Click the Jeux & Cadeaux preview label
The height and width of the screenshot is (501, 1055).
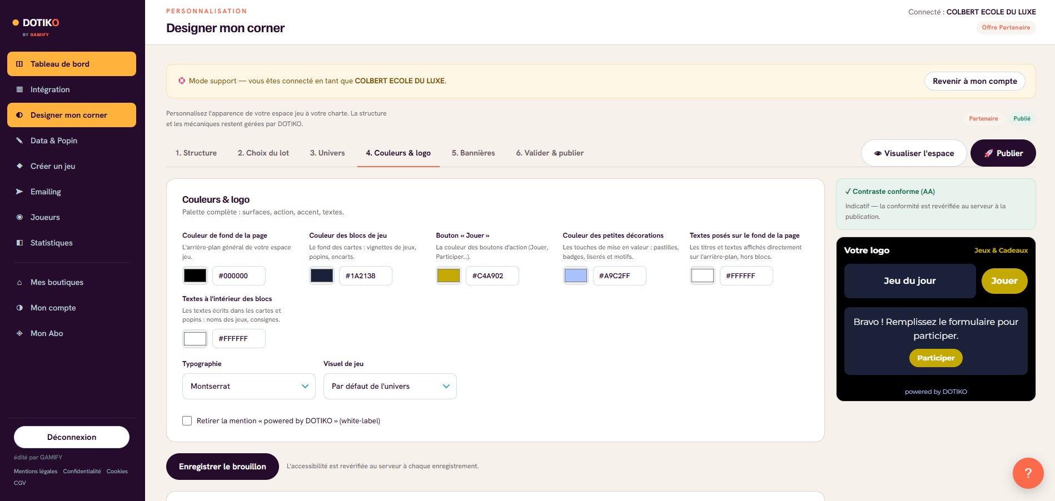tap(1001, 250)
